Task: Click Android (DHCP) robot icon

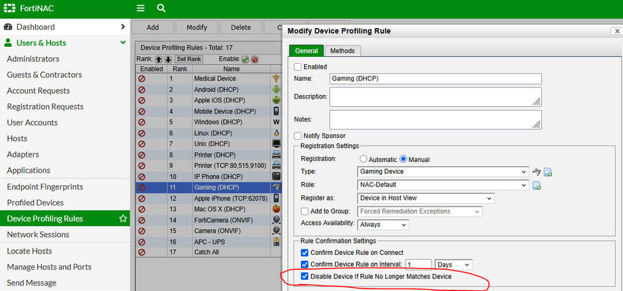Action: click(276, 89)
